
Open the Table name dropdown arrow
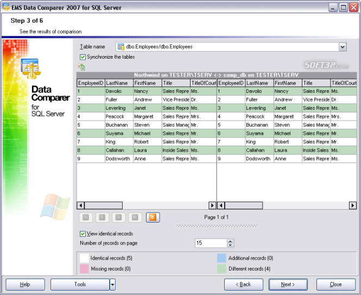343,47
